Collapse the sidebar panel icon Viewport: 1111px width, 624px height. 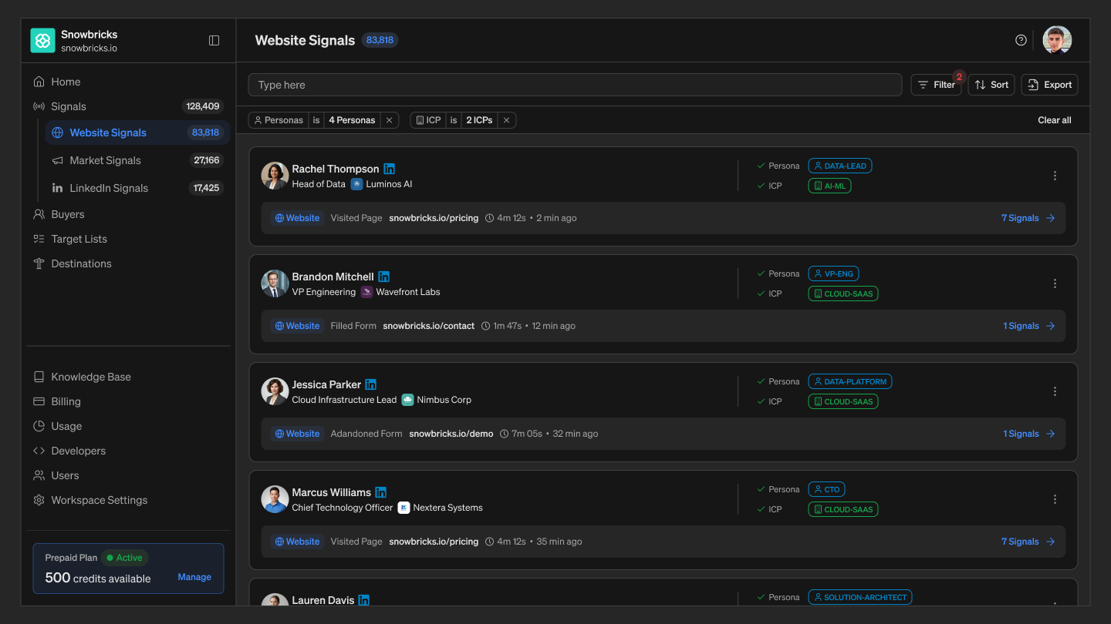coord(214,40)
